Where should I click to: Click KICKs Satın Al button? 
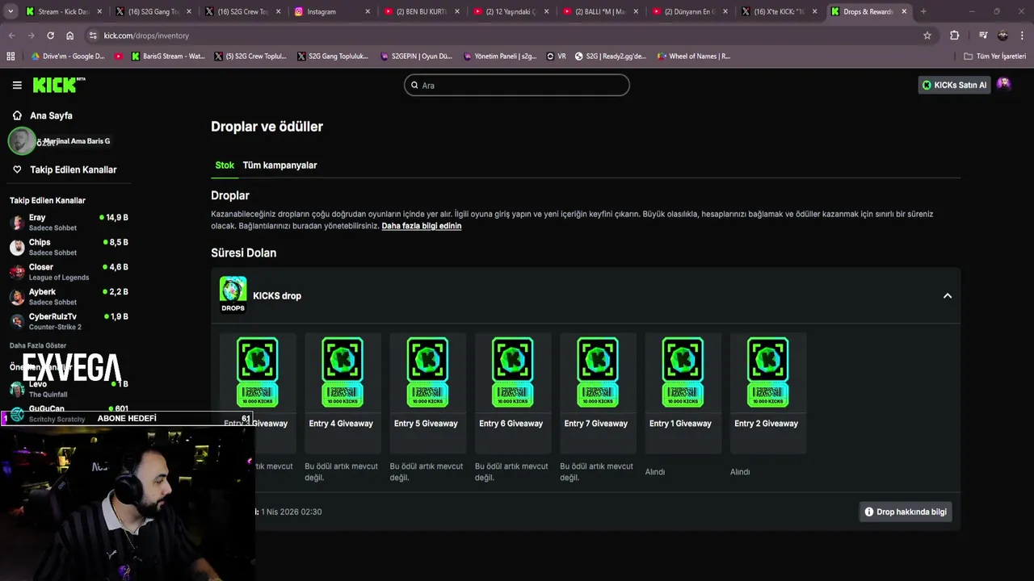[954, 85]
